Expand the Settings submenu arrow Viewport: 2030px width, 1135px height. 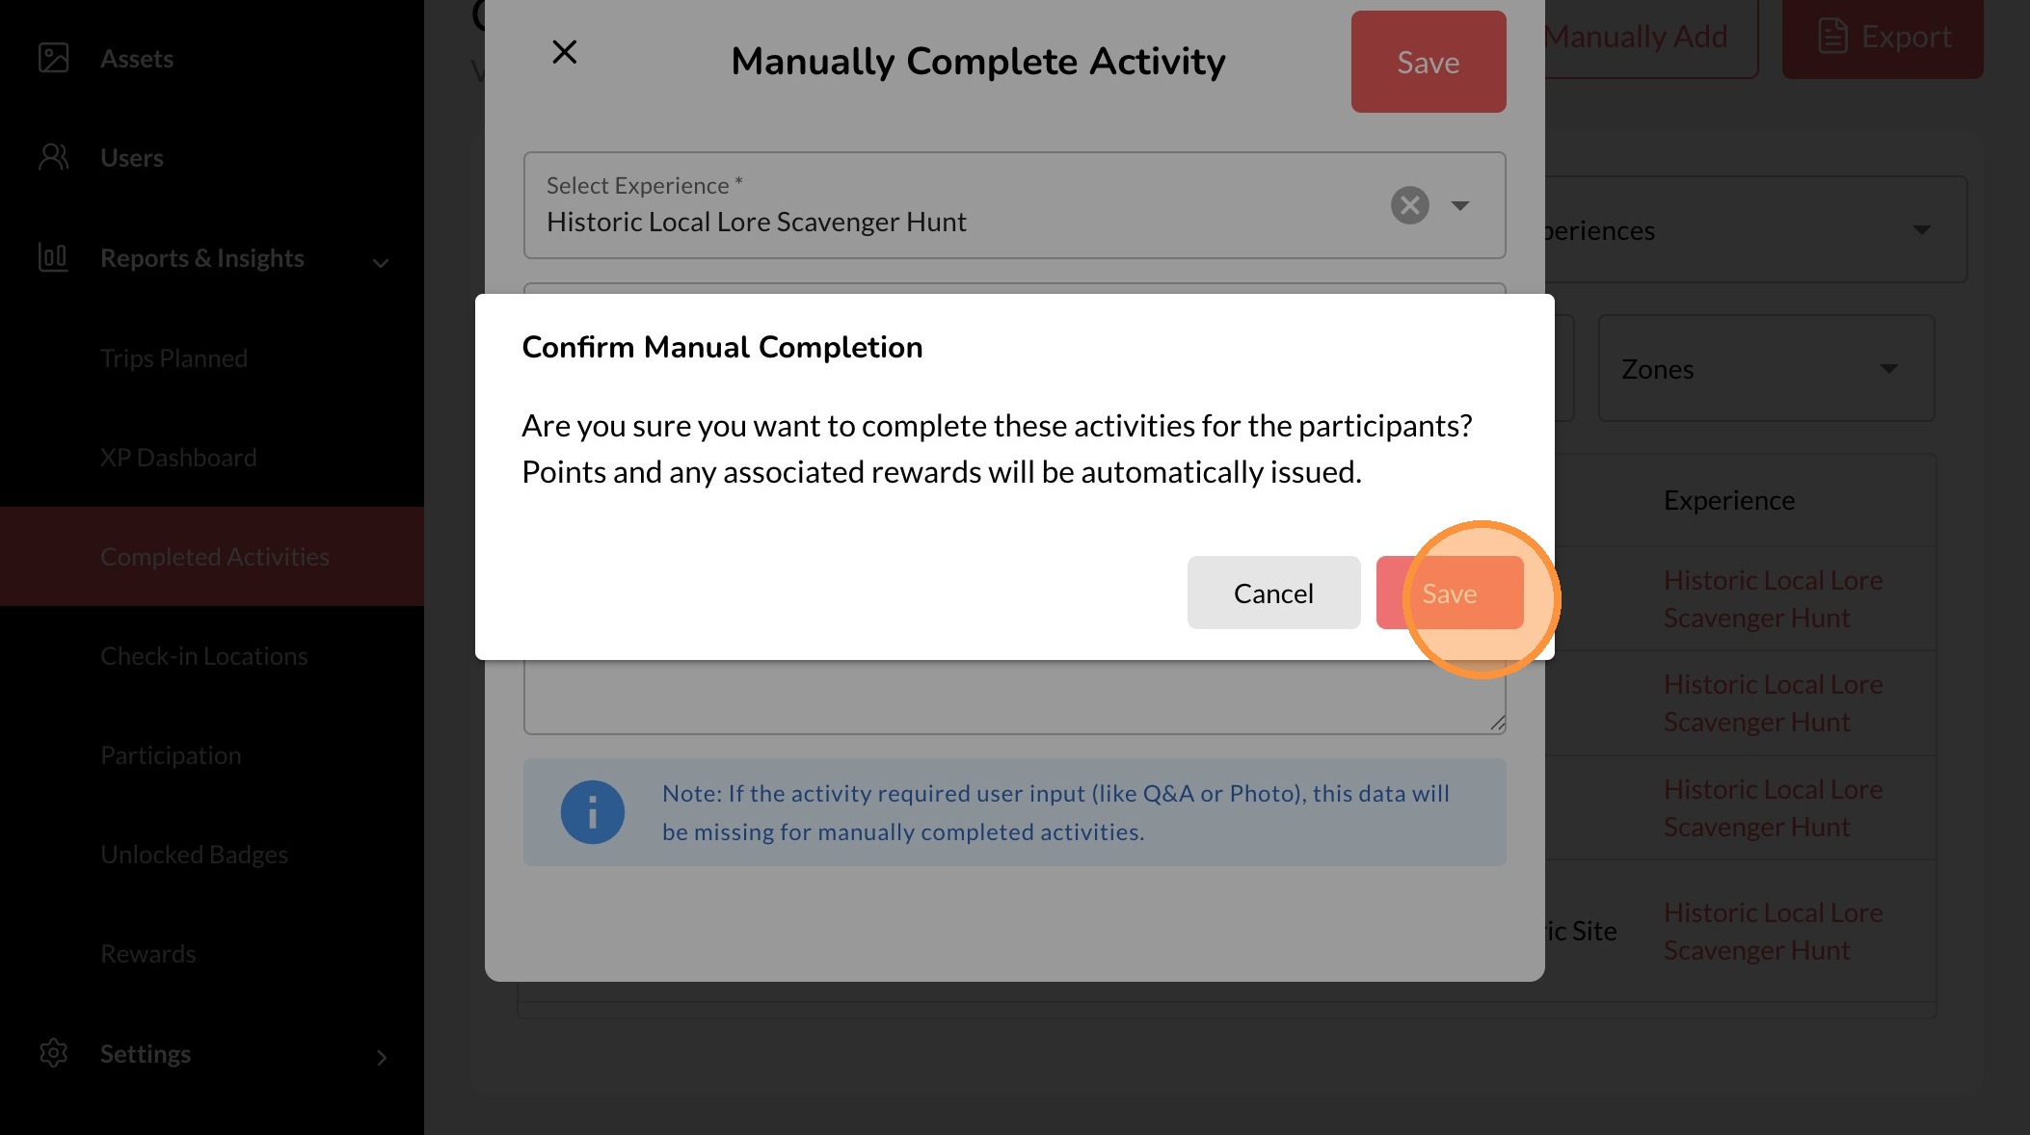[x=382, y=1057]
